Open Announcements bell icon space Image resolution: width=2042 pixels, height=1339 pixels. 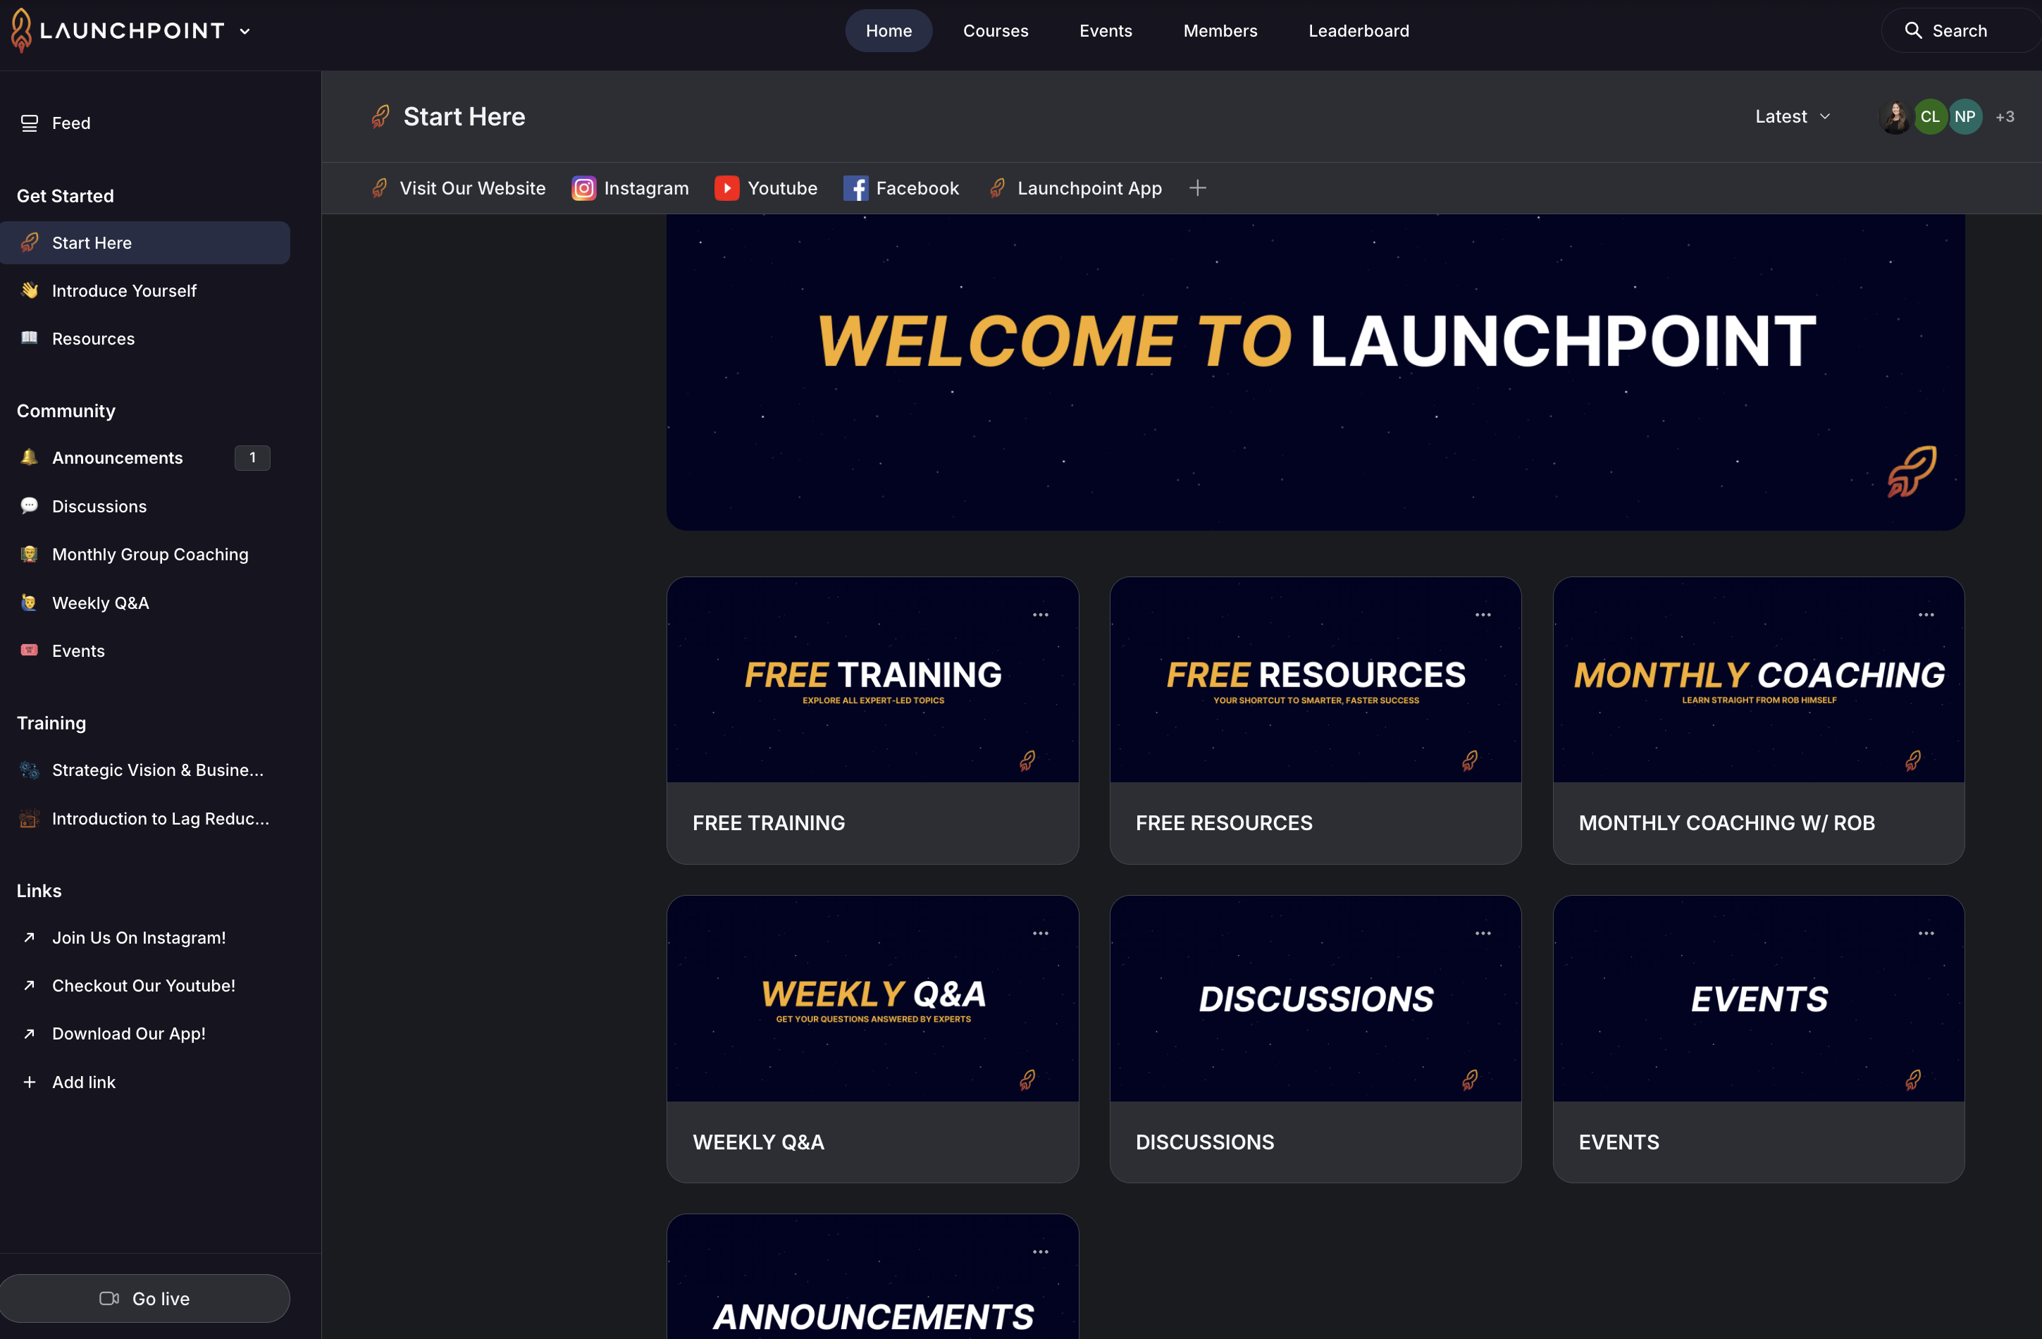pyautogui.click(x=29, y=457)
